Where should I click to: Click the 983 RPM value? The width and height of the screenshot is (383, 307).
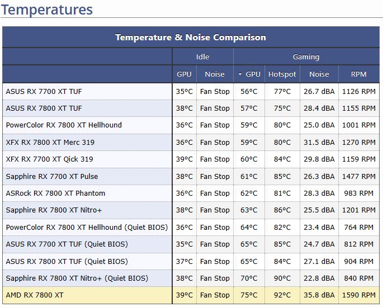(358, 193)
